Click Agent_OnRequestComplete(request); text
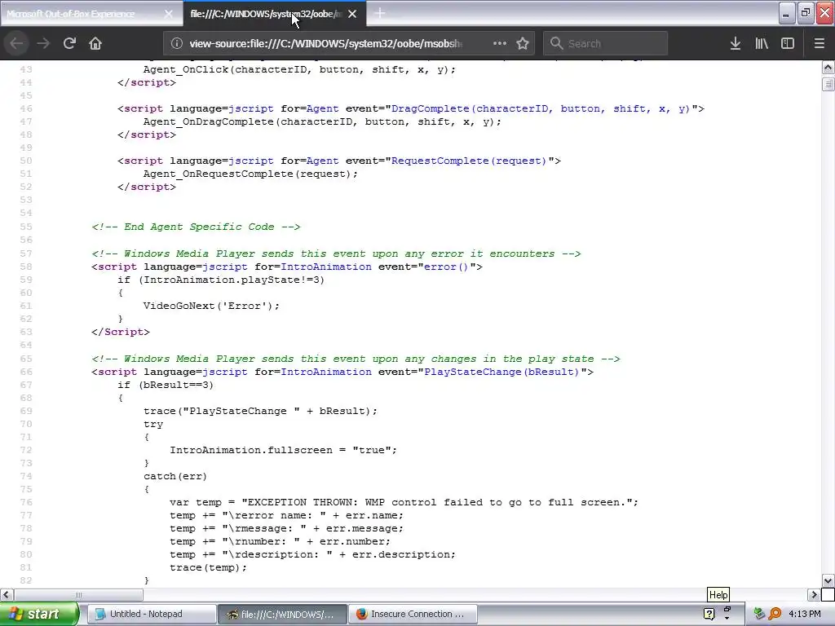Image resolution: width=835 pixels, height=626 pixels. pos(250,174)
